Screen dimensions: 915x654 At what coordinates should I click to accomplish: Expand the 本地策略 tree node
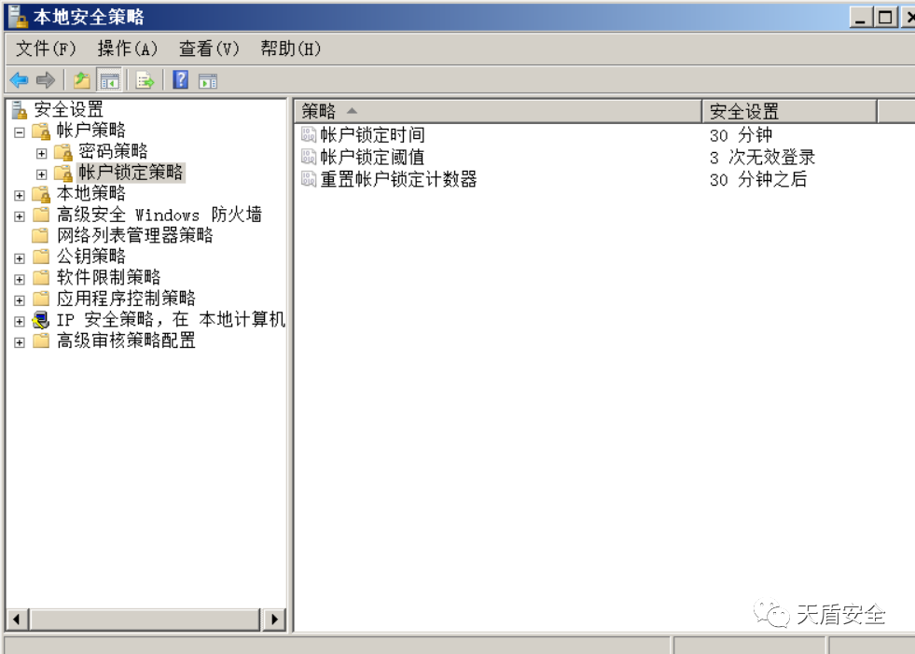tap(20, 194)
